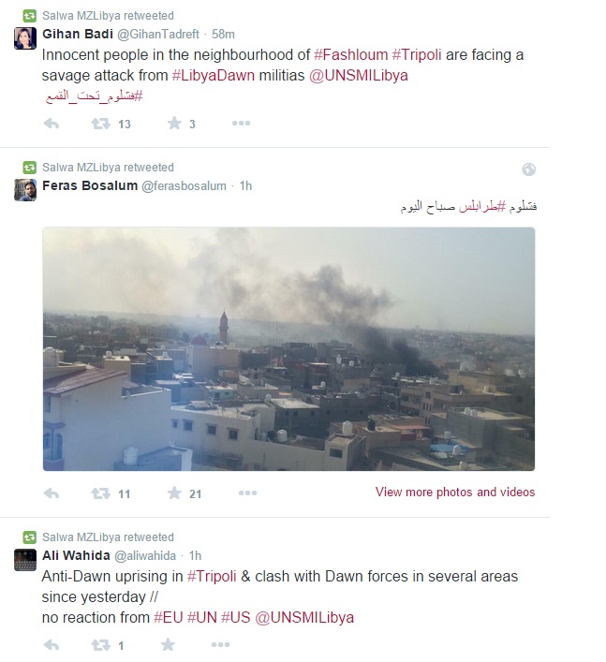The image size is (606, 662).
Task: Open more options on Gihan Badi's tweet
Action: click(241, 124)
